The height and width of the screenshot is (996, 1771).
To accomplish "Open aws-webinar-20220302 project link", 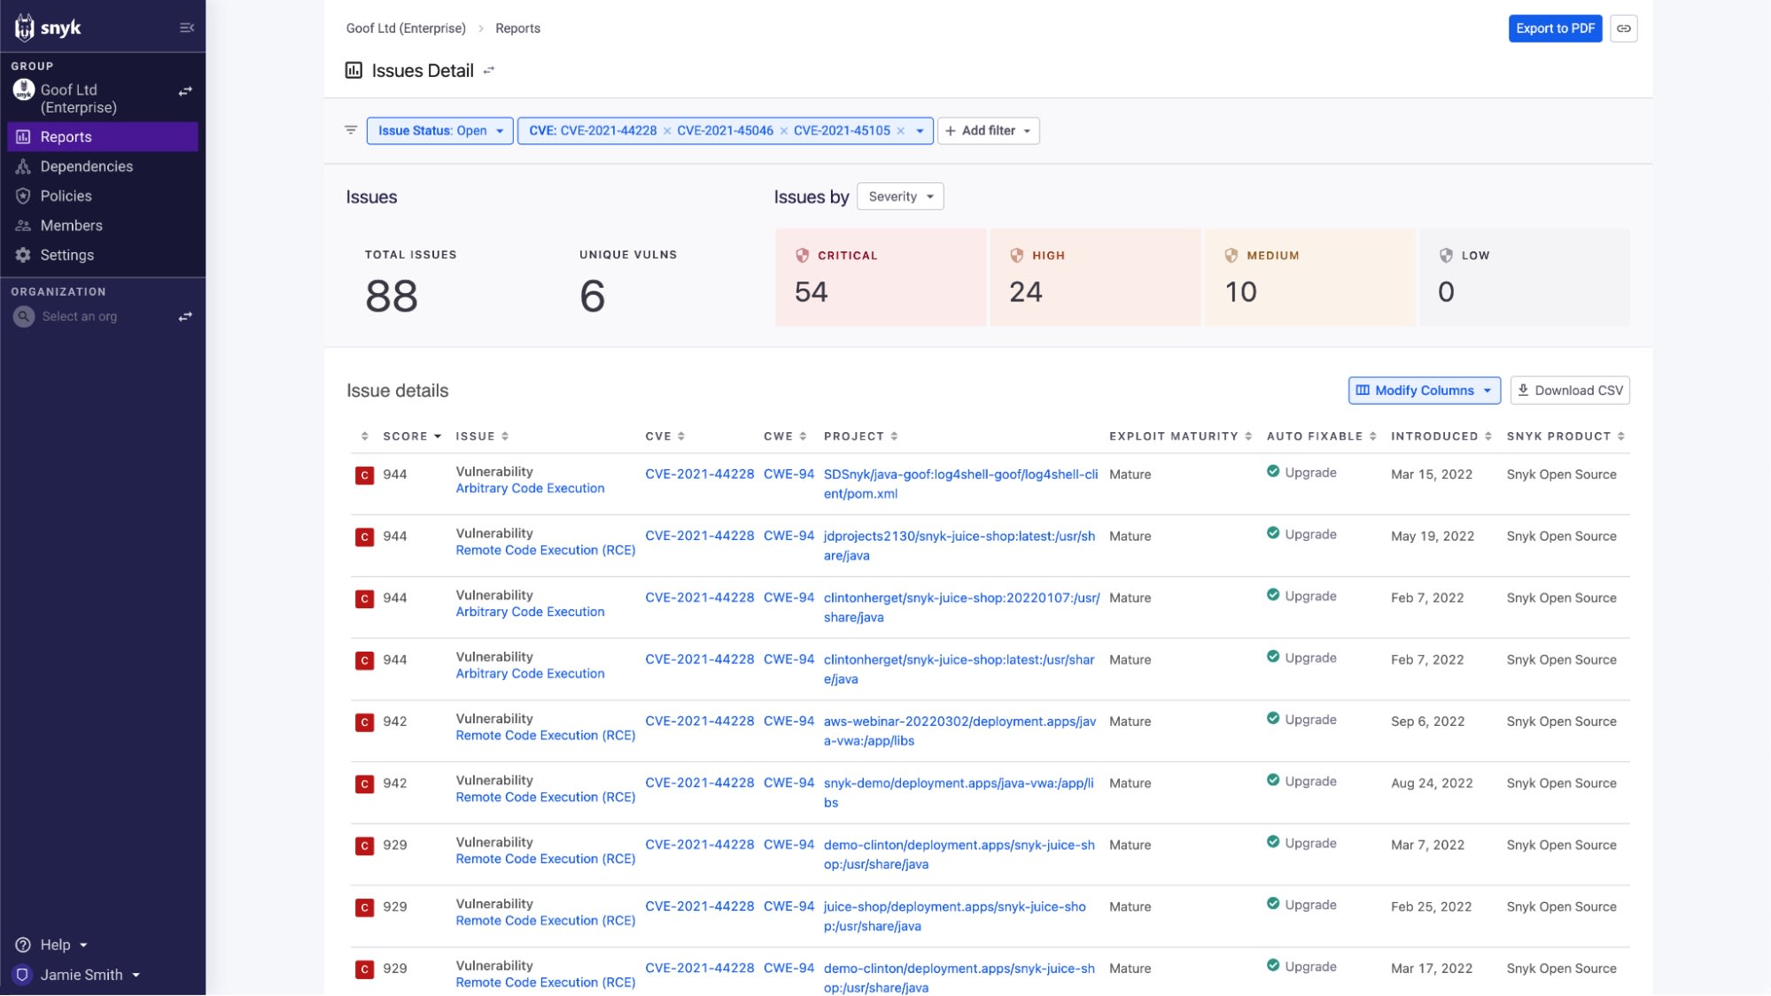I will tap(959, 731).
